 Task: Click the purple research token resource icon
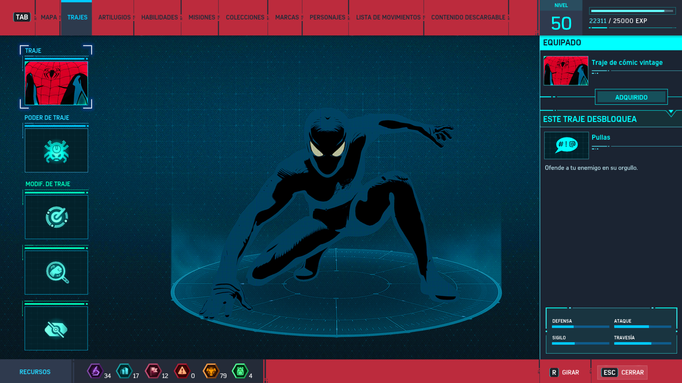(95, 371)
